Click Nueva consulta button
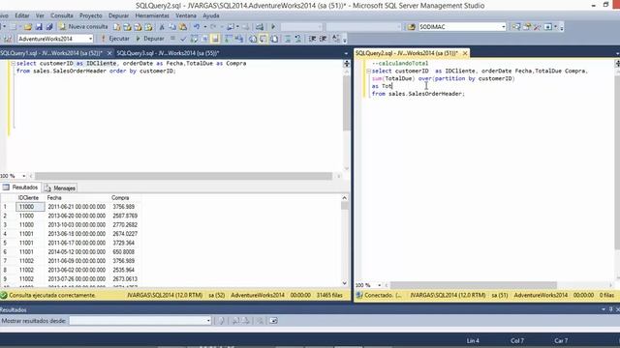This screenshot has height=348, width=620. 84,27
